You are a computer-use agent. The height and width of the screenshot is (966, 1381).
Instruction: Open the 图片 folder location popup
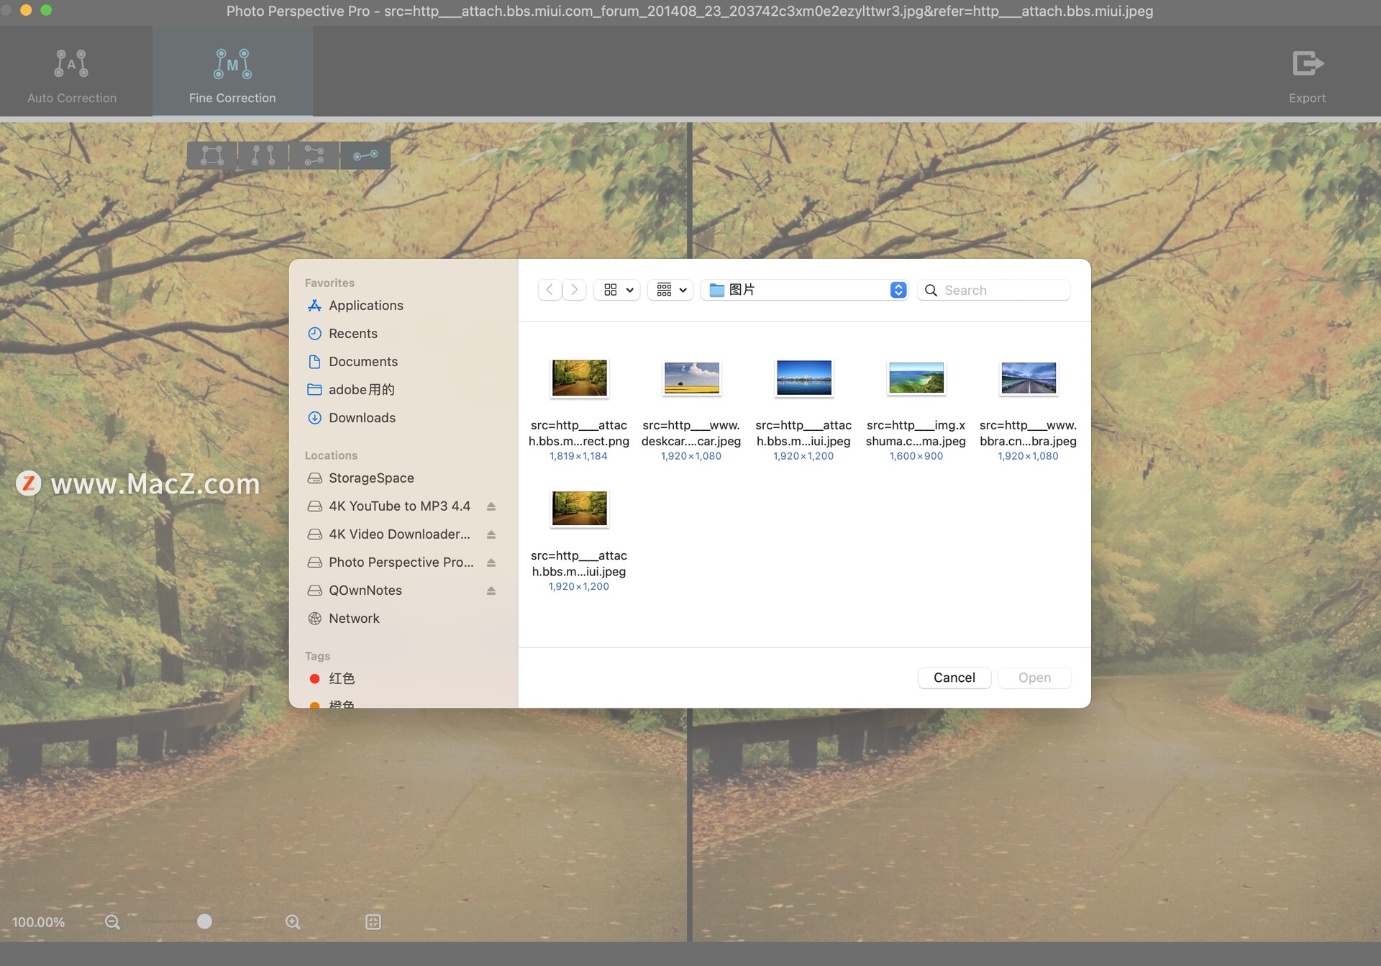tap(805, 290)
